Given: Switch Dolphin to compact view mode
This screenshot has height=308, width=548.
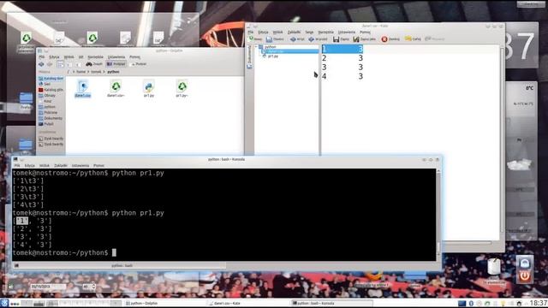Looking at the screenshot, I should point(69,64).
